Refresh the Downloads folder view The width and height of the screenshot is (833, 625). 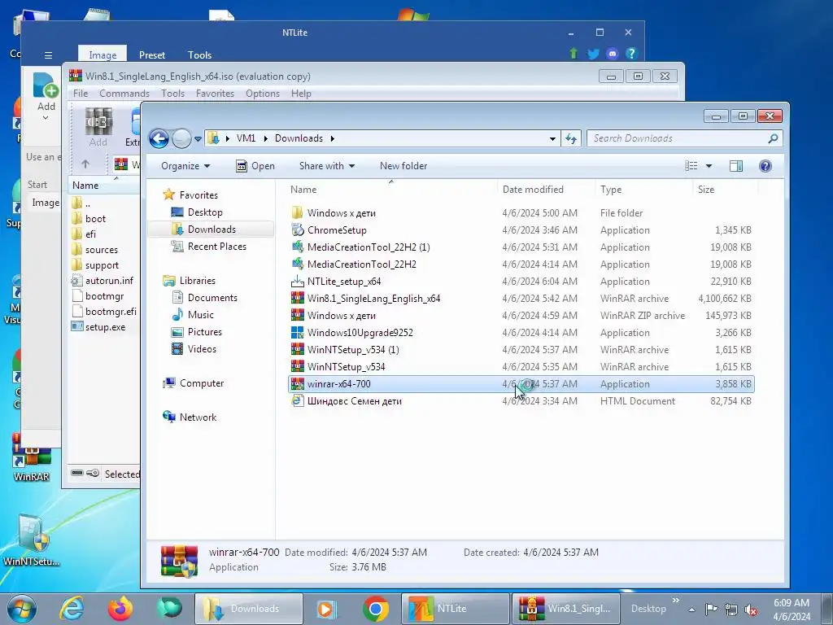pyautogui.click(x=571, y=138)
